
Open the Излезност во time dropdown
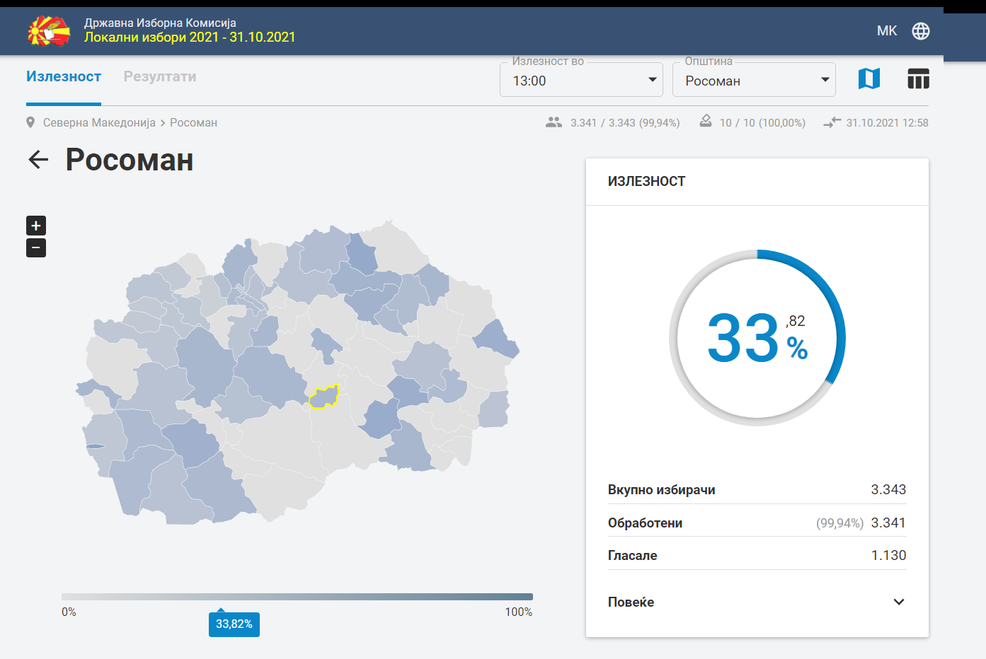point(581,80)
